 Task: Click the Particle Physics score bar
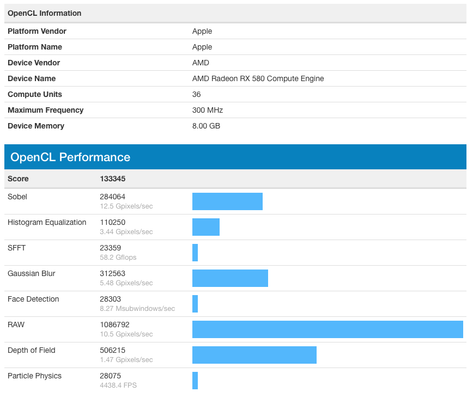[195, 381]
